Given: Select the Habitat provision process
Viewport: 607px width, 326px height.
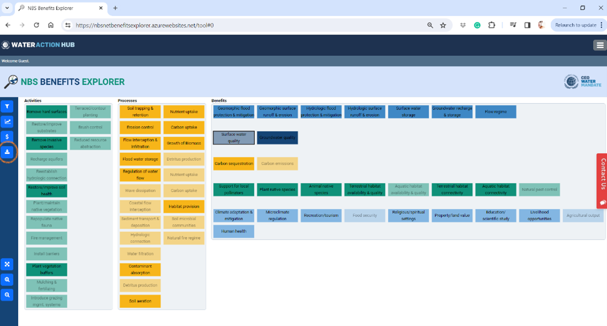Looking at the screenshot, I should click(184, 206).
